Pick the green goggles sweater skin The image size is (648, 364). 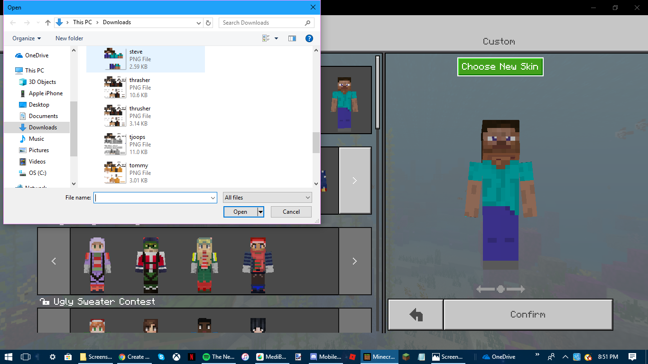[151, 264]
